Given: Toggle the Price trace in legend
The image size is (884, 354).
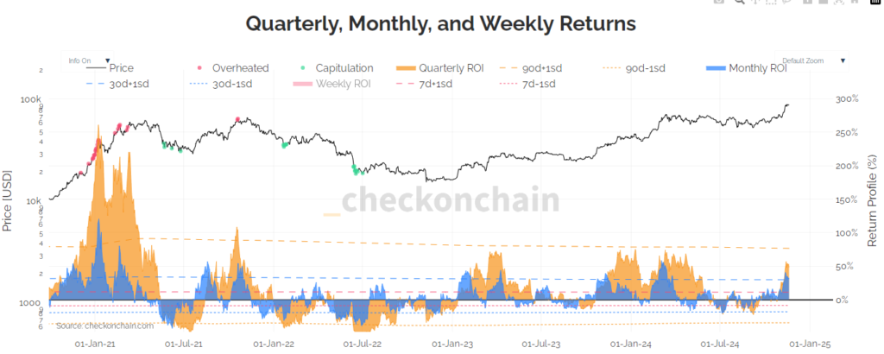Looking at the screenshot, I should tap(110, 68).
